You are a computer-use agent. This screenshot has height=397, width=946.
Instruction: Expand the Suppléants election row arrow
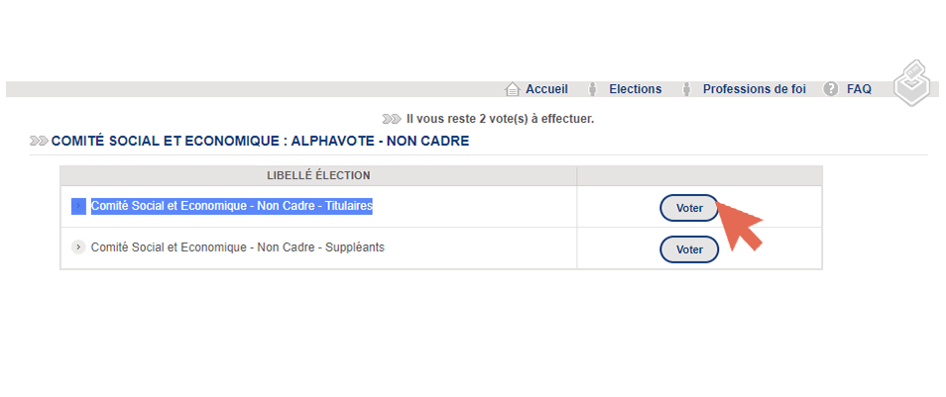(78, 247)
